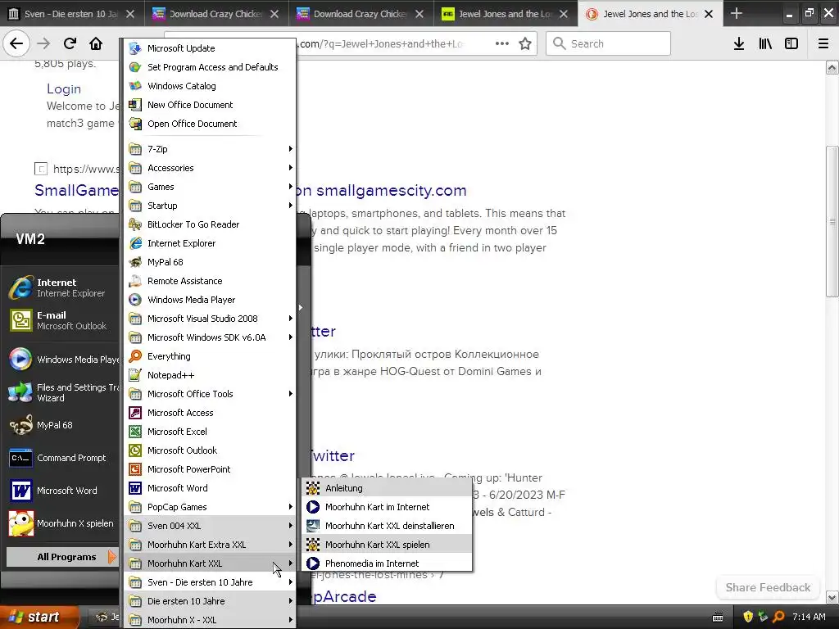The height and width of the screenshot is (629, 839).
Task: Expand the 7-Zip program folder
Action: (210, 149)
